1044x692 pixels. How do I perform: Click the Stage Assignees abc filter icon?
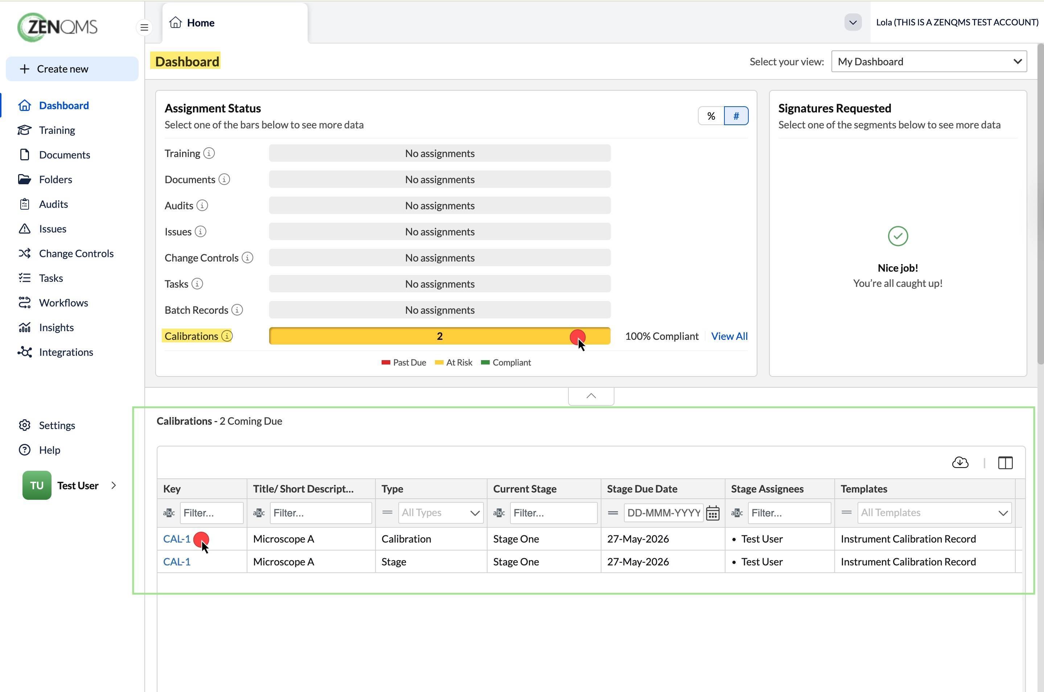737,513
